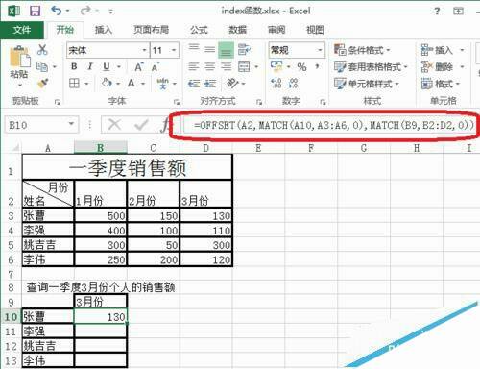Screen dimensions: 480x369
Task: Open the alignment 对齐方式 dialog launcher
Action: (259, 102)
